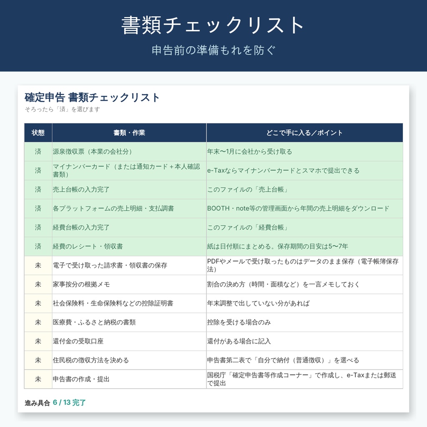Click the 申告前の準備もれを防ぐ subtitle

[213, 50]
